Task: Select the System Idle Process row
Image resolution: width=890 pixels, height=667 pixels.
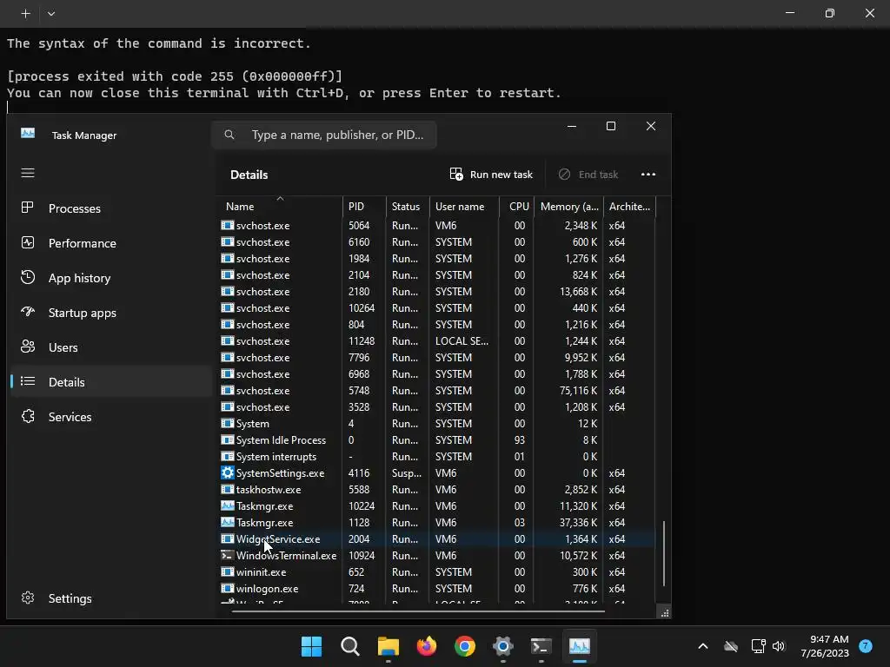Action: 436,440
